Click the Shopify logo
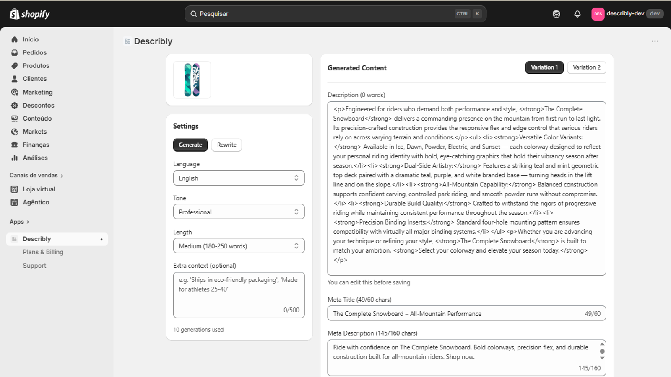671x377 pixels. click(x=29, y=14)
